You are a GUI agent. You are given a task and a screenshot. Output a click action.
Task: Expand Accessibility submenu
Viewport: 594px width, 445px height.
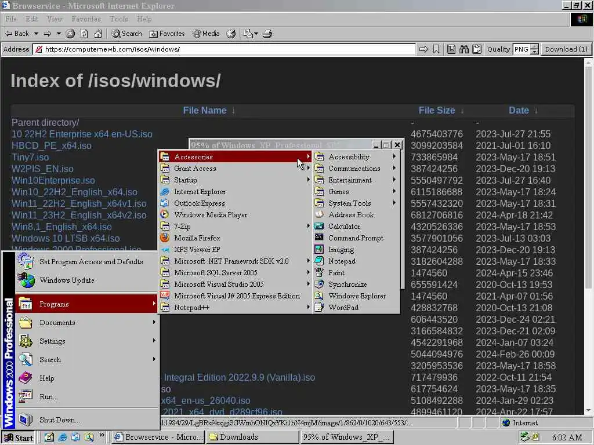[x=356, y=156]
